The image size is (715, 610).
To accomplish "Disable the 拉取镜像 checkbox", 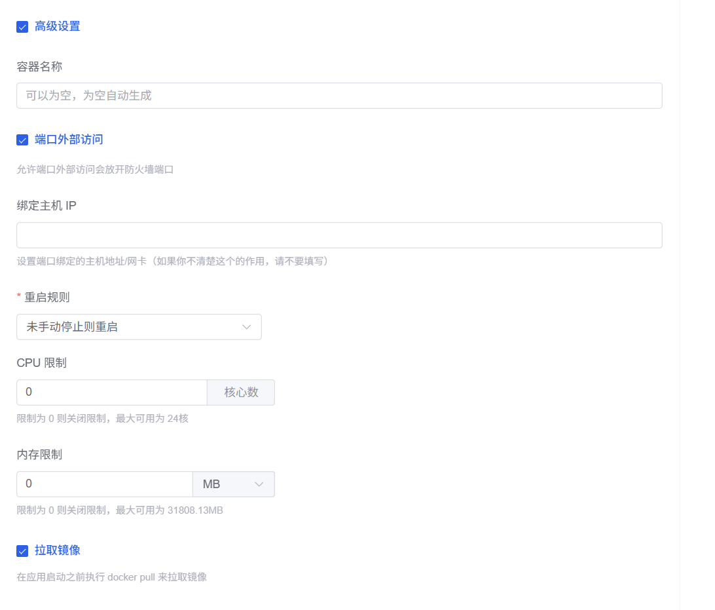I will (22, 550).
